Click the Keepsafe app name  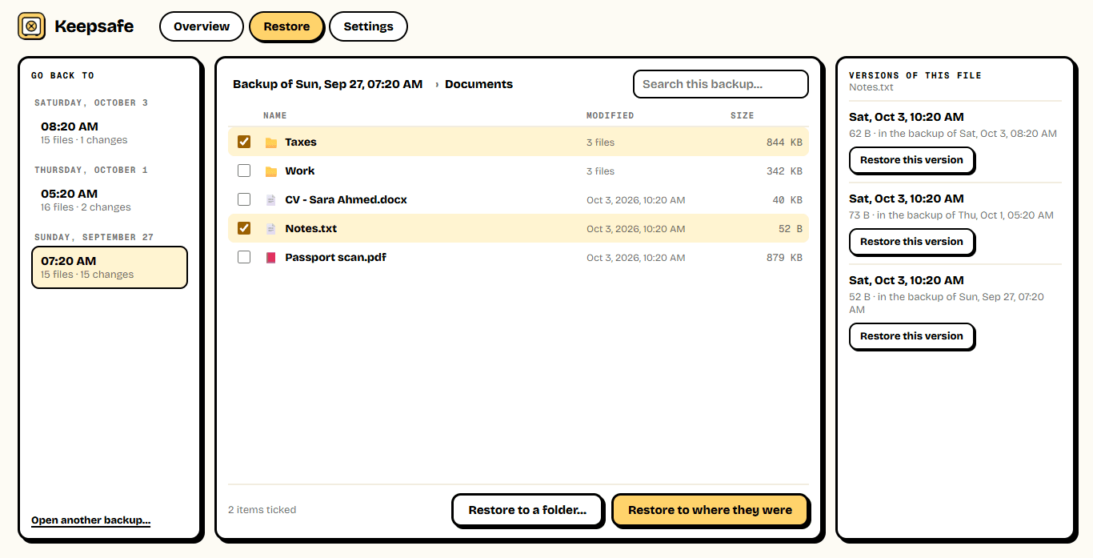coord(94,26)
